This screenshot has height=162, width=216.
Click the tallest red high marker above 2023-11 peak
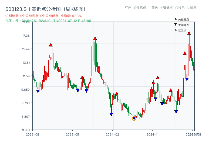pyautogui.click(x=95, y=38)
